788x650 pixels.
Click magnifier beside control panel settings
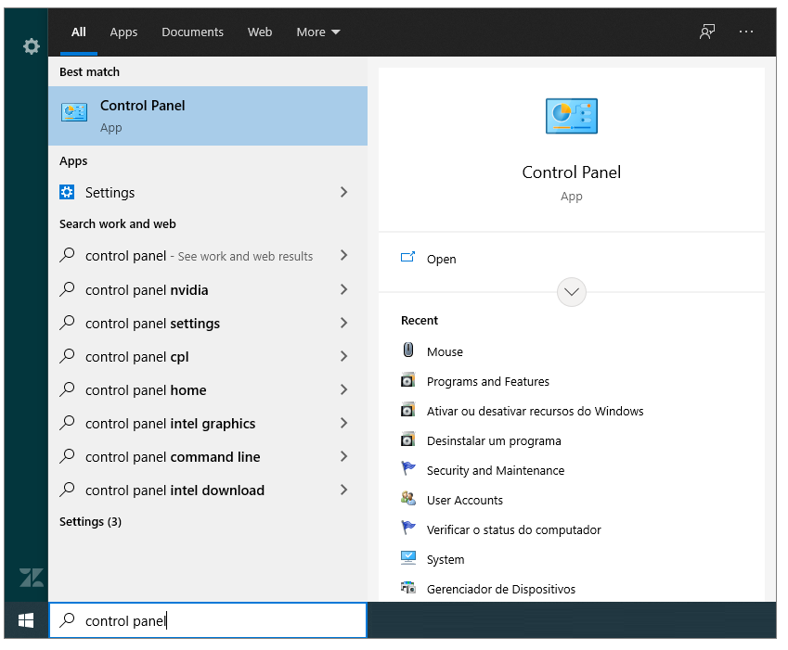coord(67,323)
